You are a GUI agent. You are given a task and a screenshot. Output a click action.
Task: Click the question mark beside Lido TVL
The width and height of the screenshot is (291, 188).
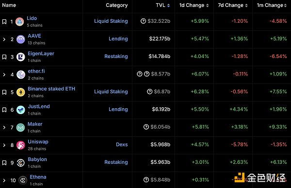point(143,21)
